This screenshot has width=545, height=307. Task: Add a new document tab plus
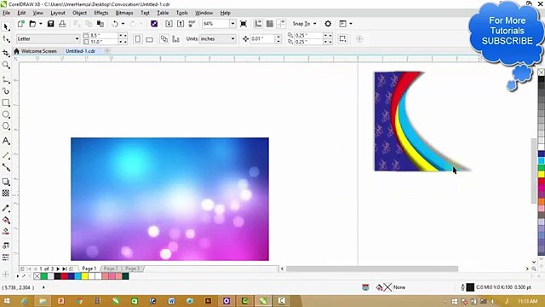pos(107,51)
